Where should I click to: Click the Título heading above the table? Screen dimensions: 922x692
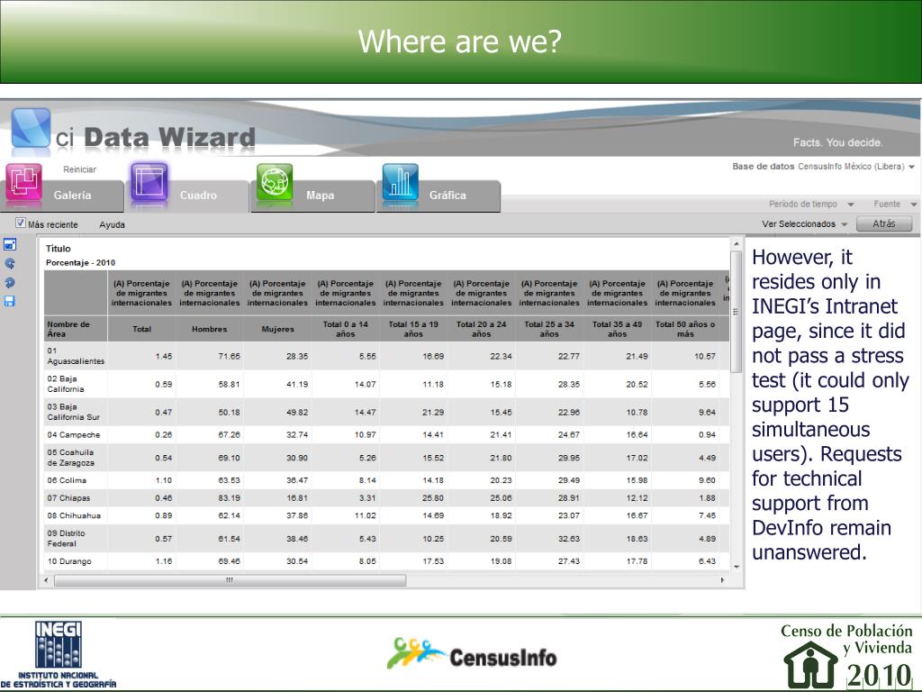tap(59, 249)
